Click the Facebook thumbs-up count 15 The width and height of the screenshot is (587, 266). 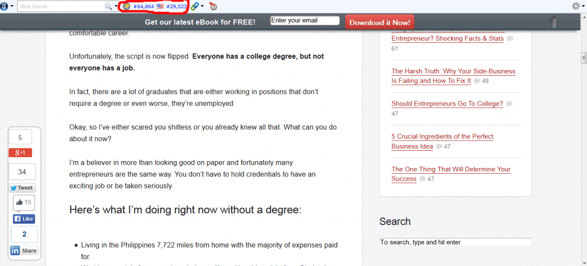point(24,203)
